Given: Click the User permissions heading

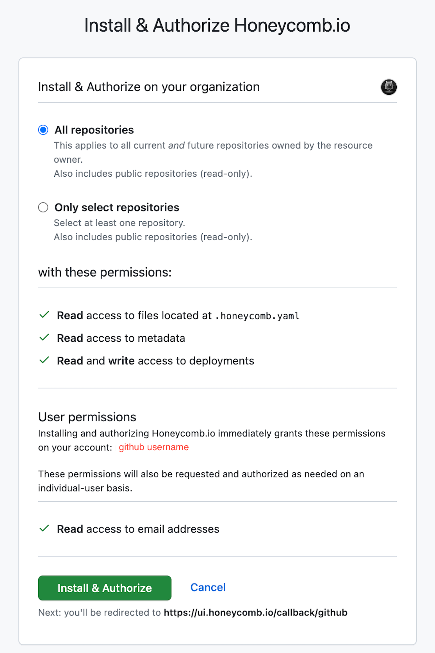Looking at the screenshot, I should [x=87, y=417].
